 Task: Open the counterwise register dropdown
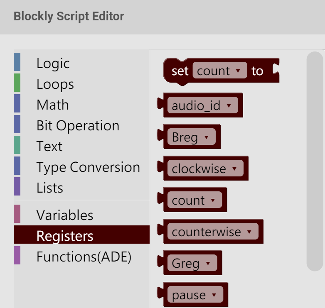[213, 231]
